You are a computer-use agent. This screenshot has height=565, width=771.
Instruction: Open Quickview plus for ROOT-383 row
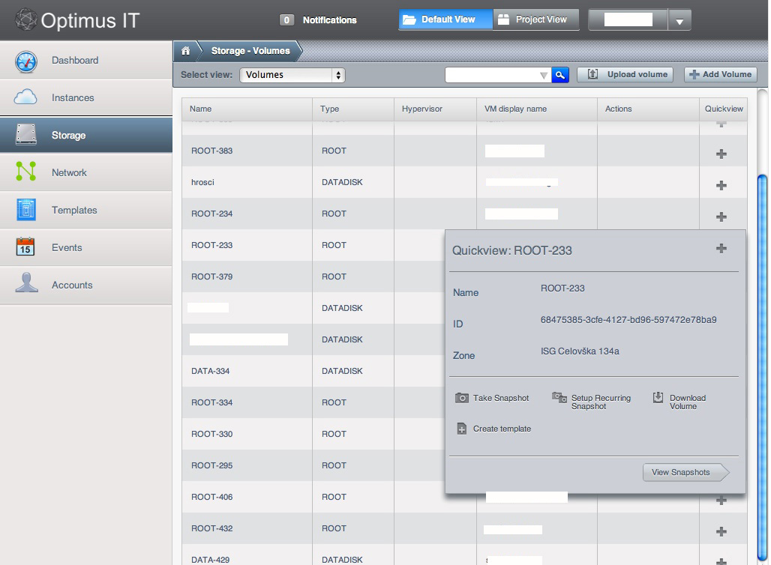(x=721, y=154)
